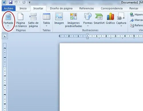Click the SmartArt label text
143x111 pixels.
(99, 23)
